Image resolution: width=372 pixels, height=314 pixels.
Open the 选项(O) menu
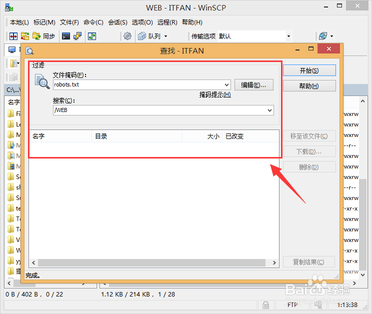click(142, 22)
